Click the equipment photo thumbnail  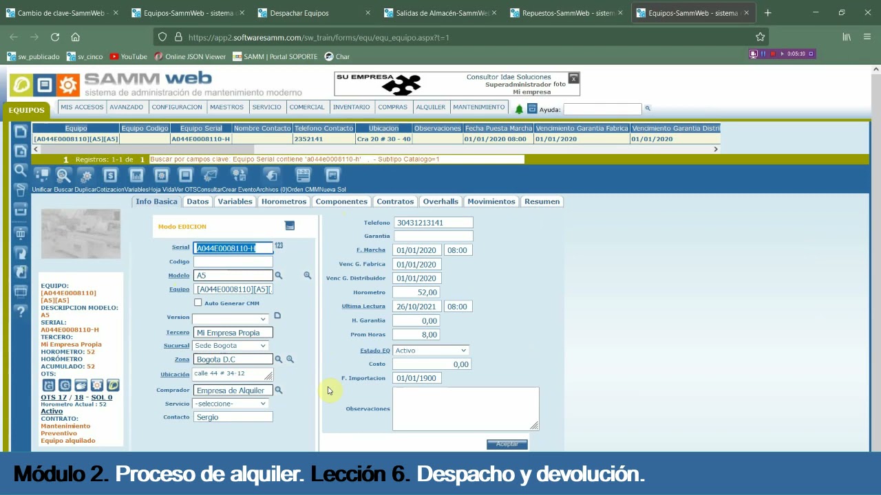tap(81, 234)
